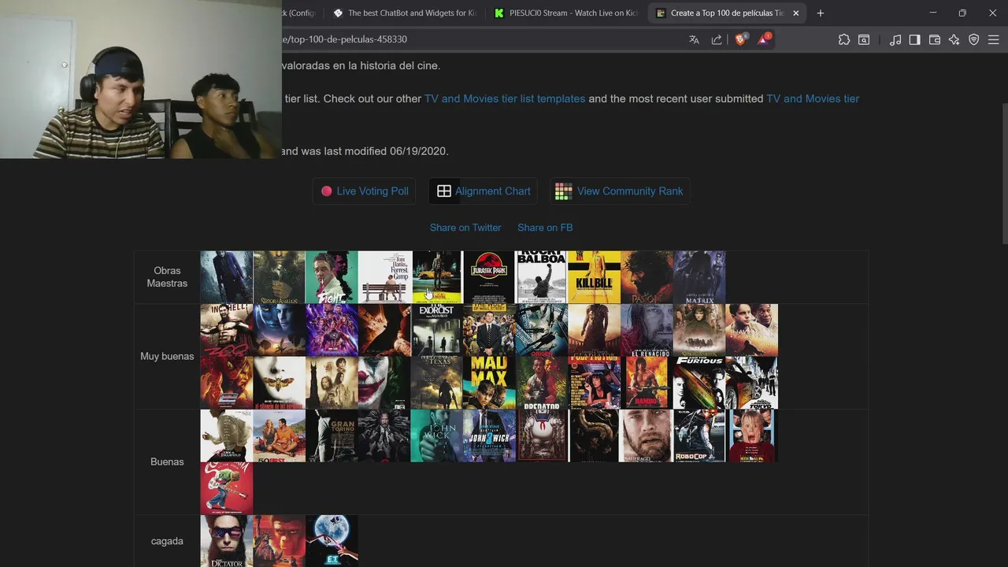This screenshot has width=1008, height=567.
Task: Open the page translate icon in address bar
Action: click(x=694, y=39)
